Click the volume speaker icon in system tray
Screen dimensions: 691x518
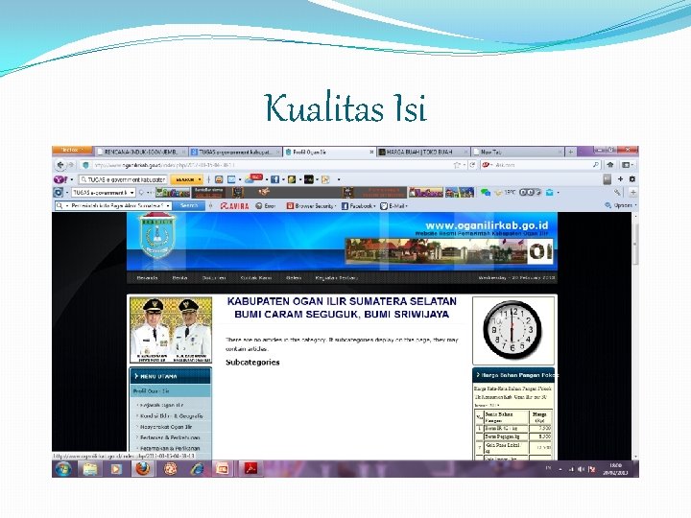581,469
